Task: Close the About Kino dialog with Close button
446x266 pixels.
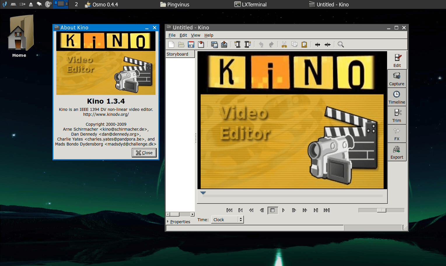Action: (x=144, y=153)
